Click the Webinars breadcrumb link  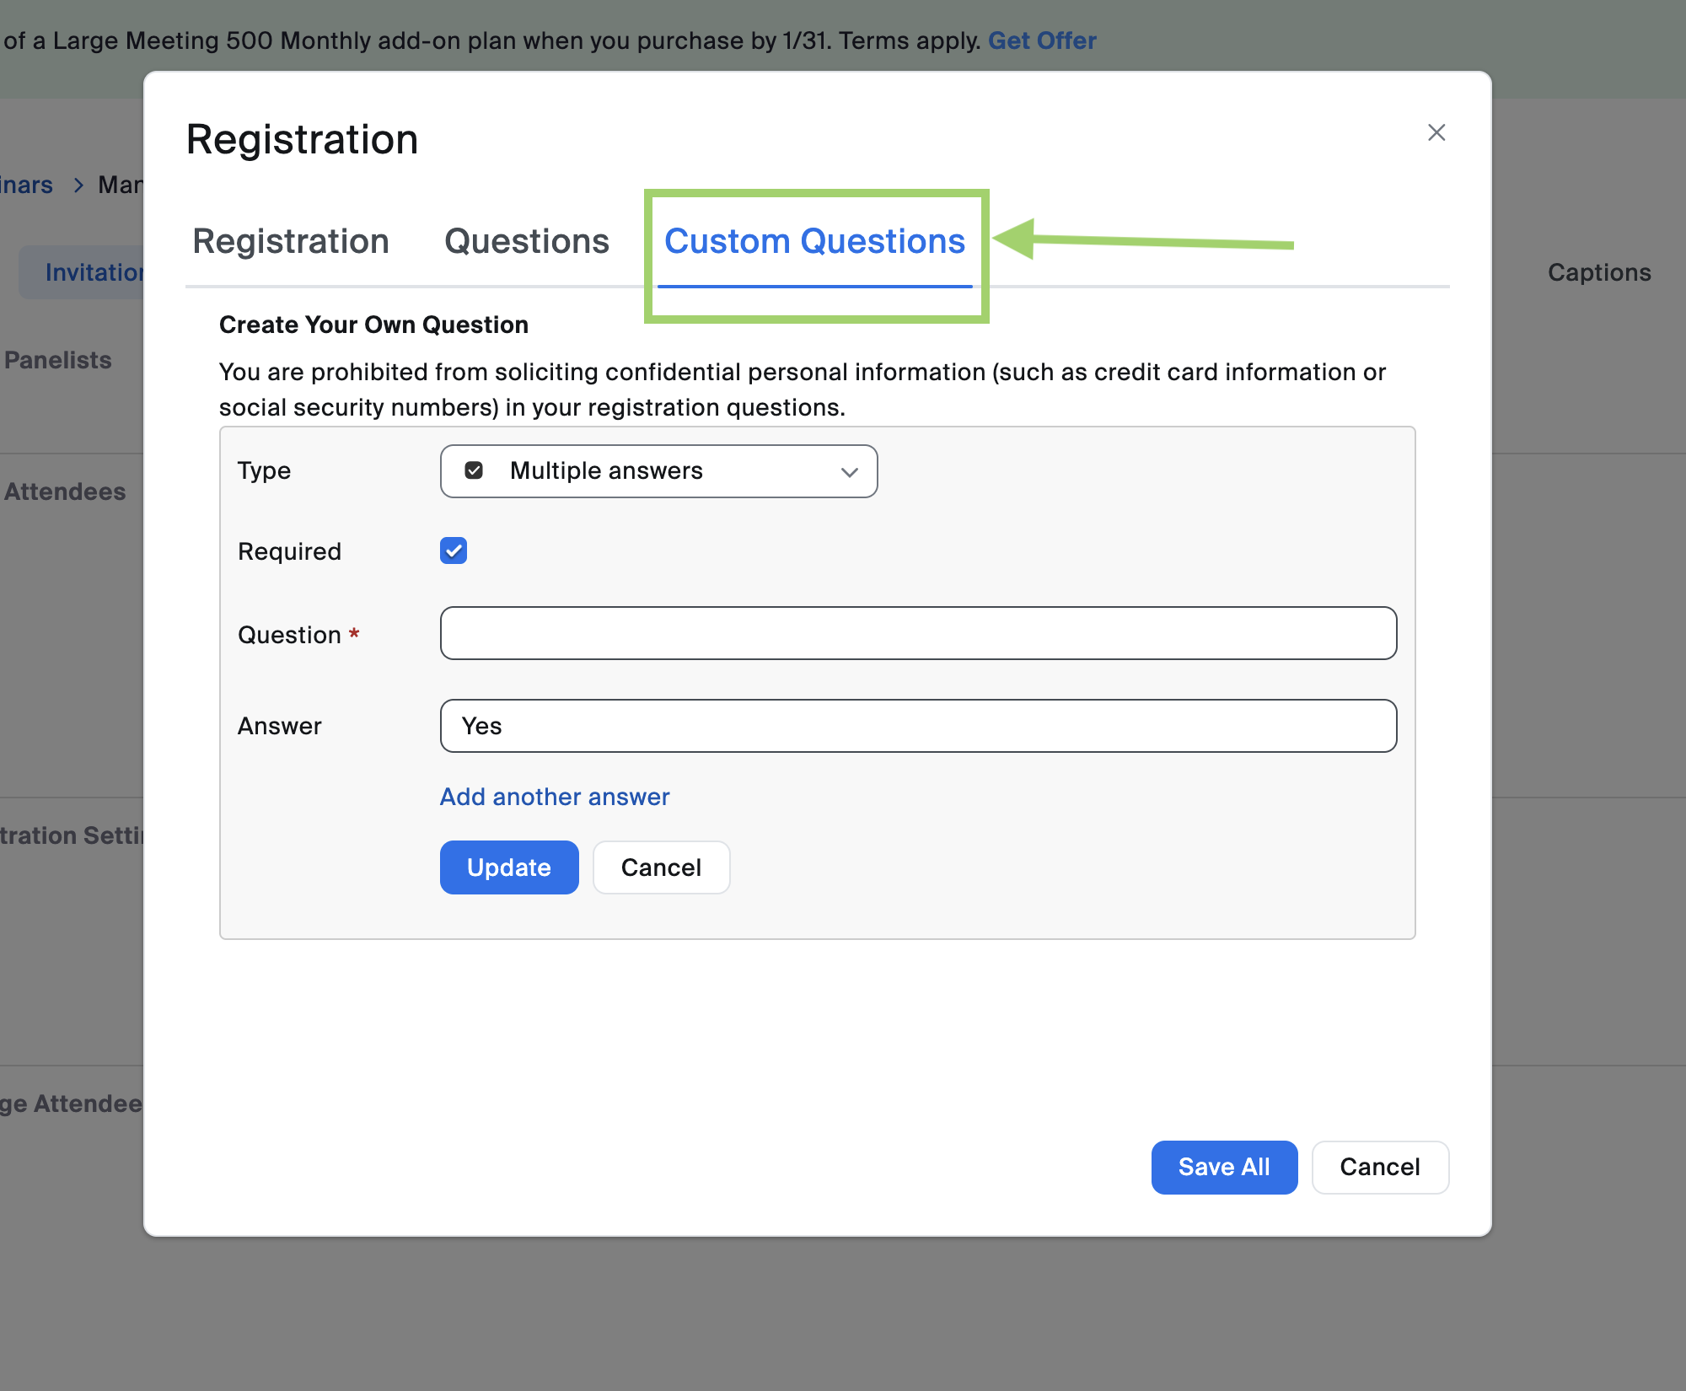(27, 185)
